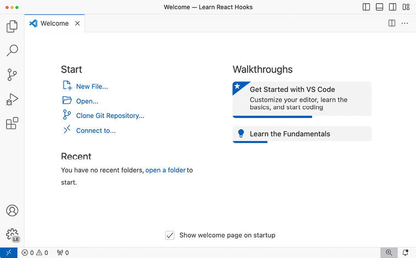
Task: Click the git branch icon beside Clone
Action: click(x=67, y=115)
